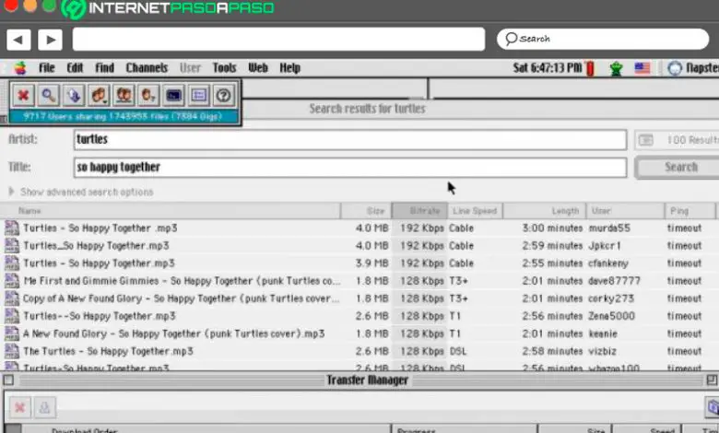Sort results by Name column header
This screenshot has width=719, height=433.
tap(171, 211)
